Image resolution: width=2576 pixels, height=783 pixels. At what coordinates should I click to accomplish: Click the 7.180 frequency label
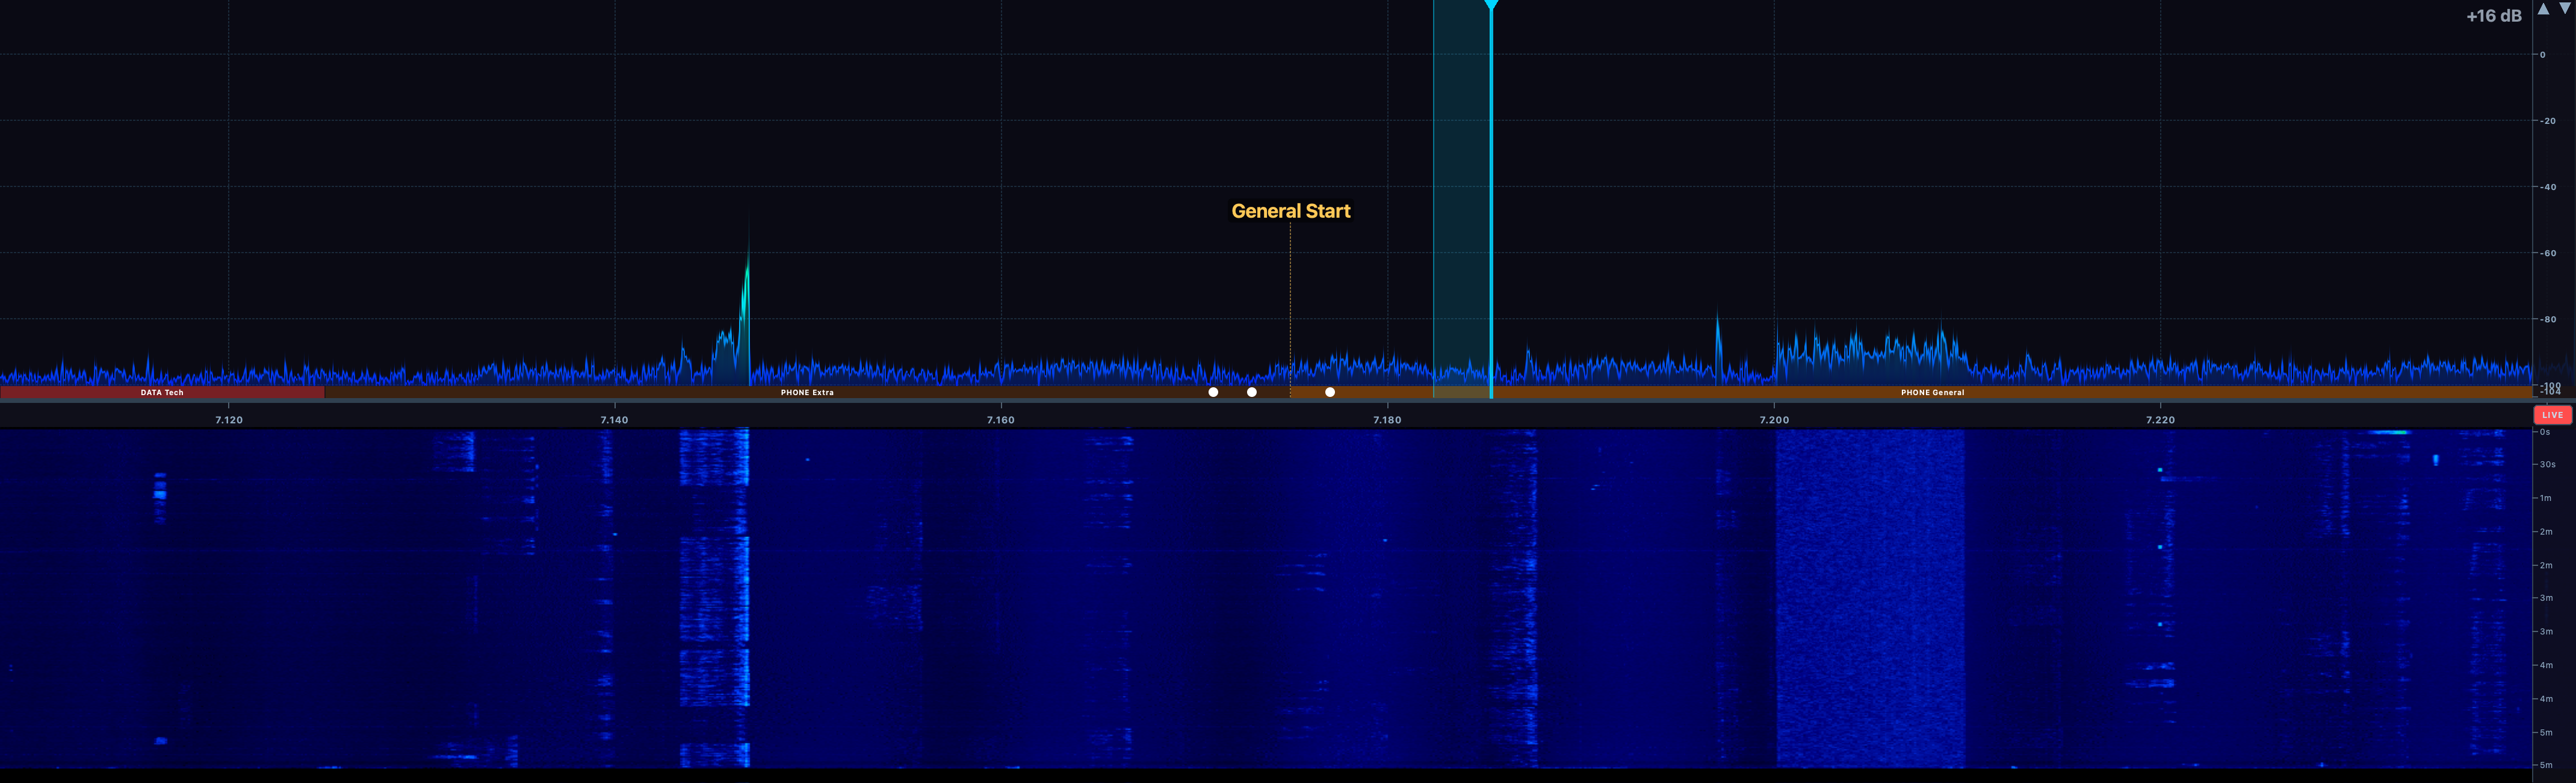(1388, 420)
